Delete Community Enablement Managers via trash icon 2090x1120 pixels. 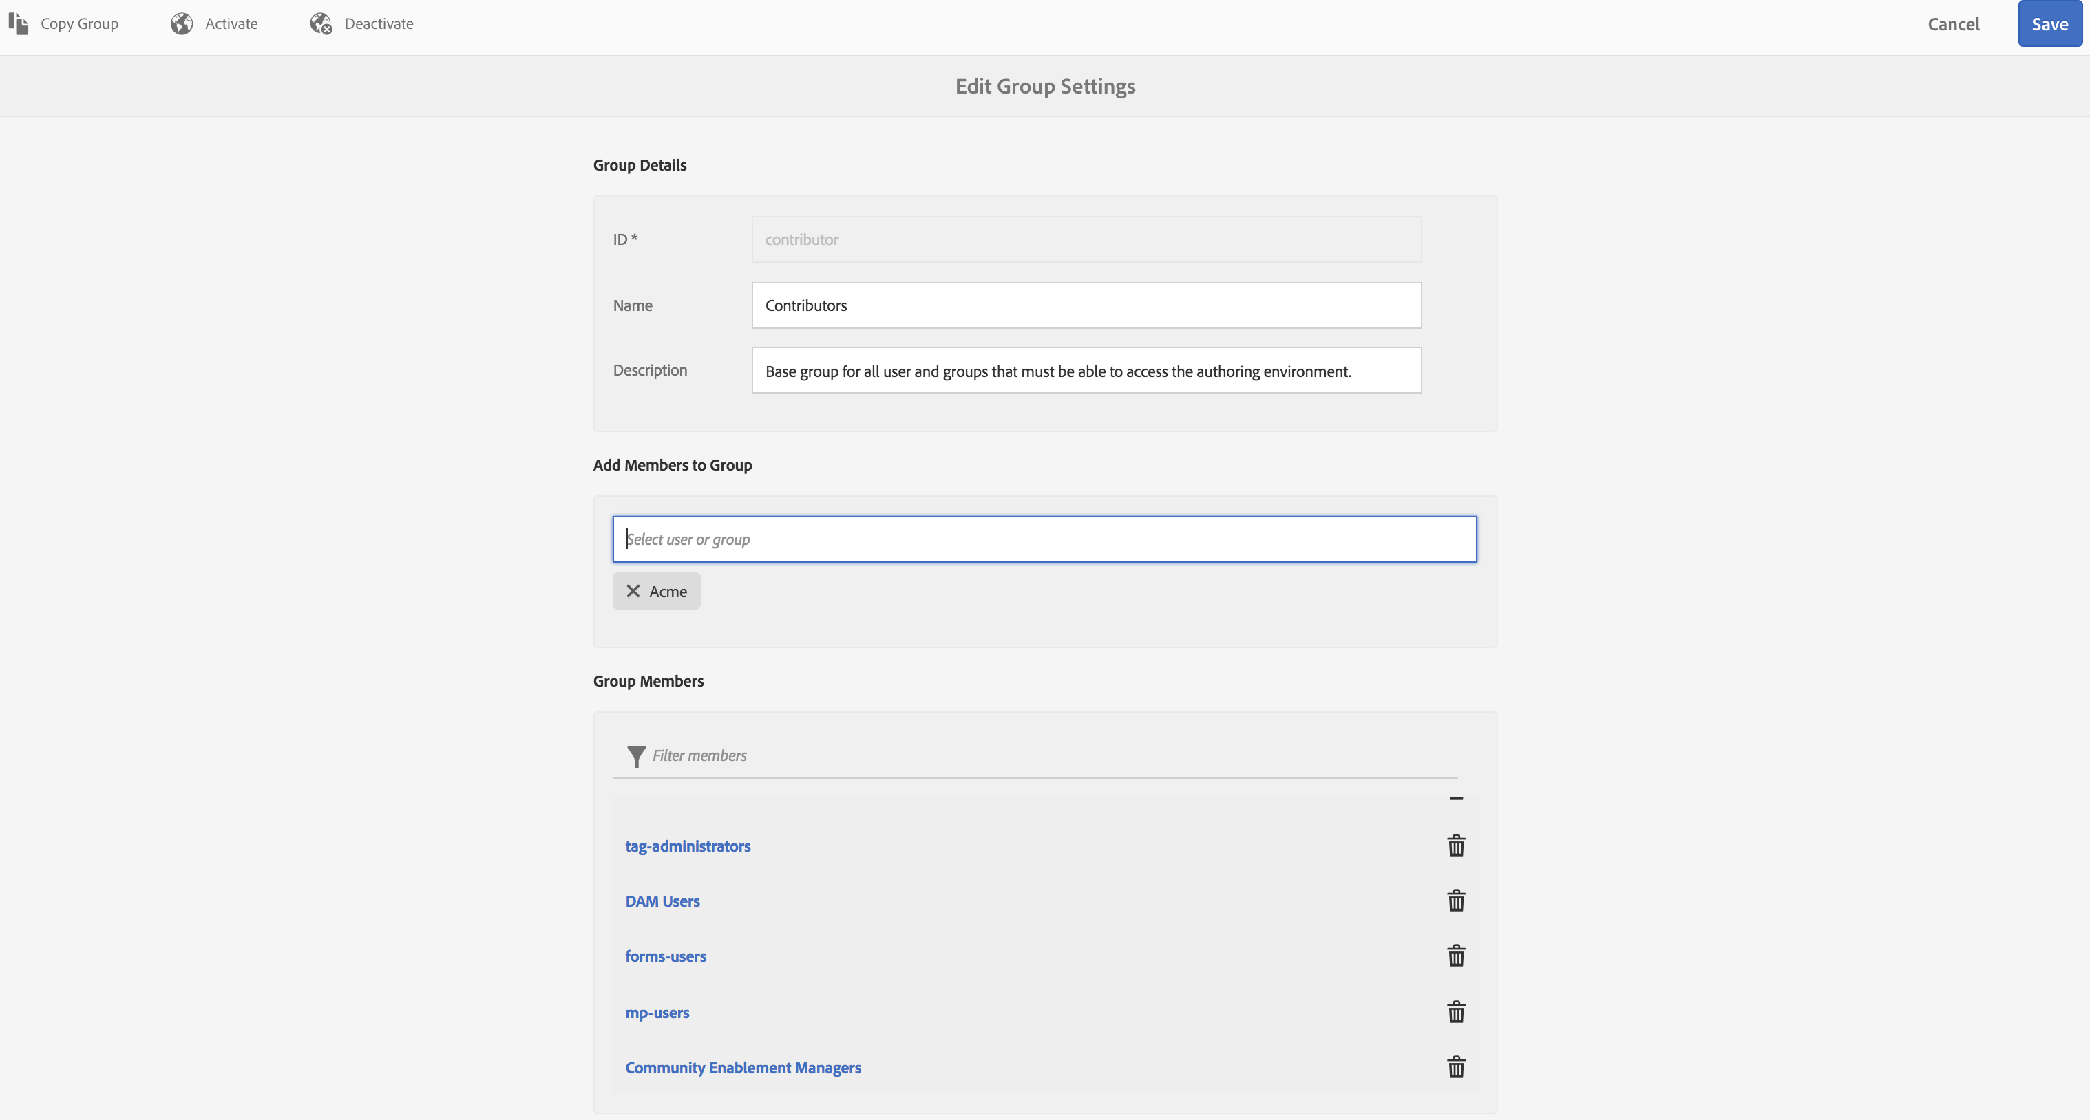click(x=1455, y=1067)
